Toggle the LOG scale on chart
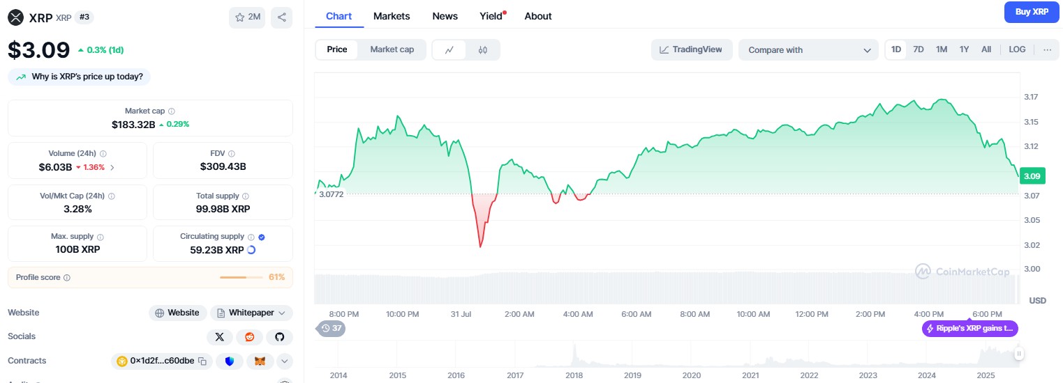This screenshot has width=1063, height=383. [x=1017, y=49]
